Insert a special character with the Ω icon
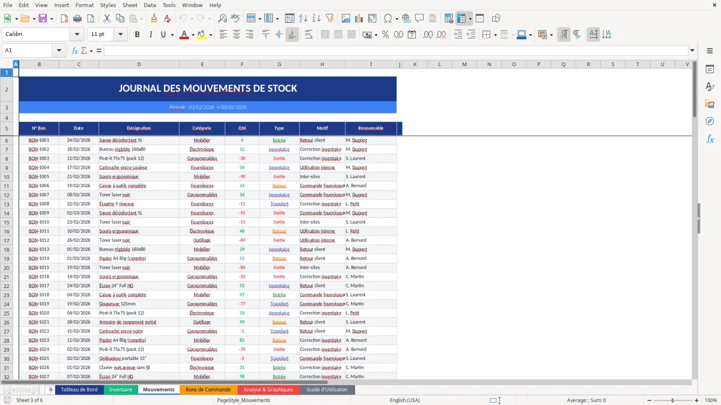This screenshot has height=405, width=721. click(x=387, y=18)
